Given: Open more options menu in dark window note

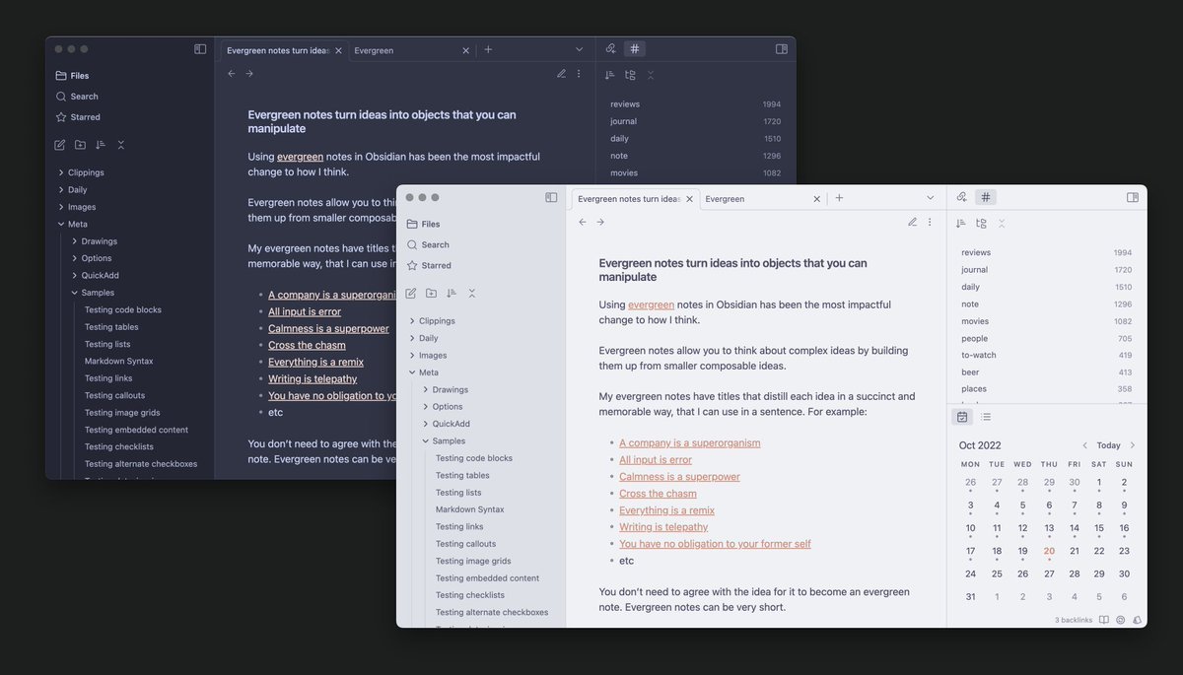Looking at the screenshot, I should [579, 74].
